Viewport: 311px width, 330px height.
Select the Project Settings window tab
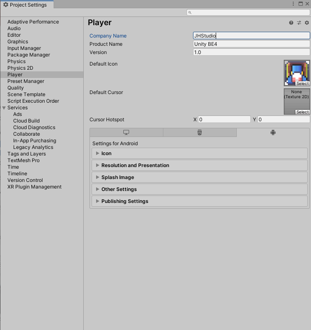click(27, 5)
